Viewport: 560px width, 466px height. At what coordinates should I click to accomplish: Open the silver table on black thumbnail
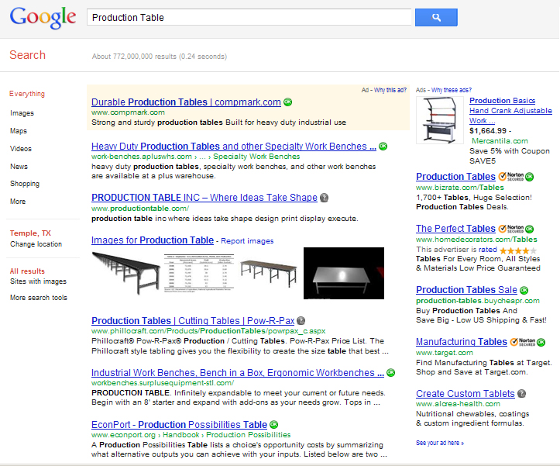(344, 273)
